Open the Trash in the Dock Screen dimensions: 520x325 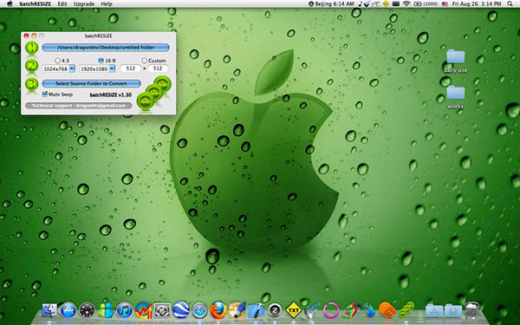(471, 310)
